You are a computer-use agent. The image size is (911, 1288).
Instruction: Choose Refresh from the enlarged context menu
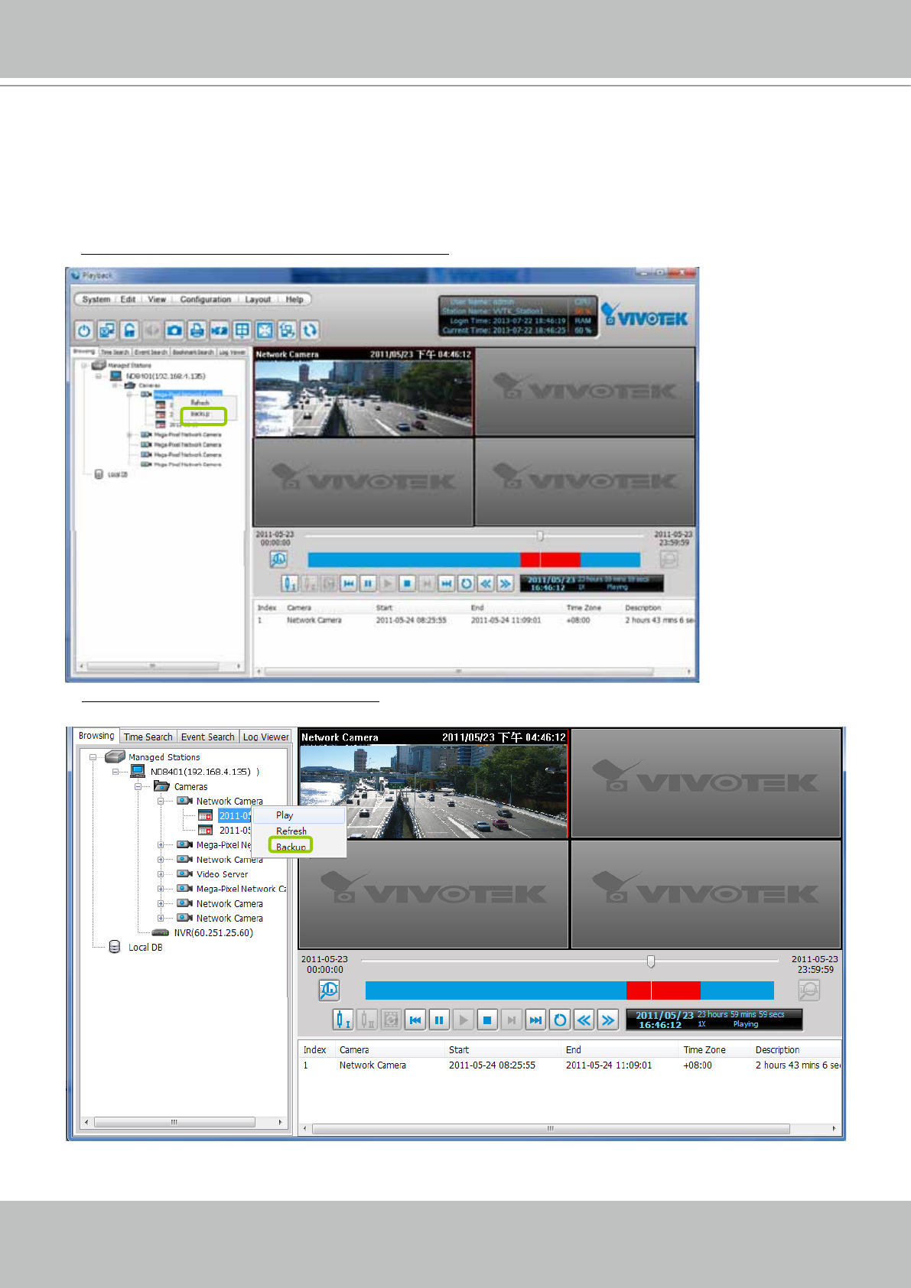click(x=299, y=831)
